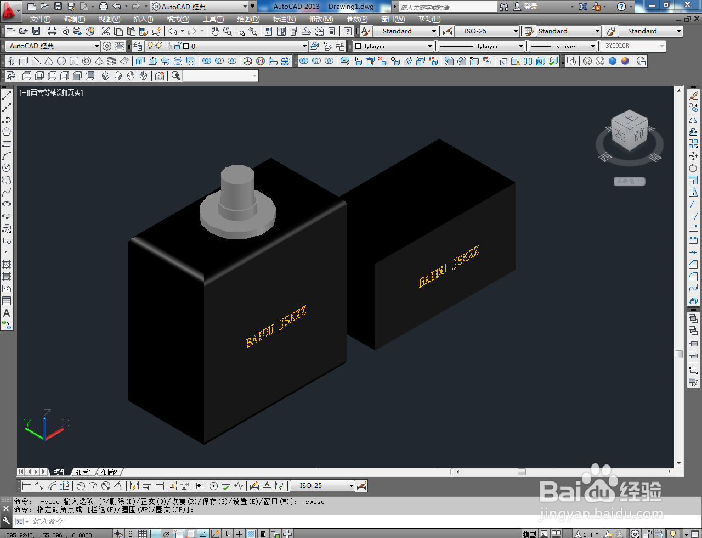Open the lineweight ByLayer dropdown
Viewport: 702px width, 538px height.
(562, 46)
